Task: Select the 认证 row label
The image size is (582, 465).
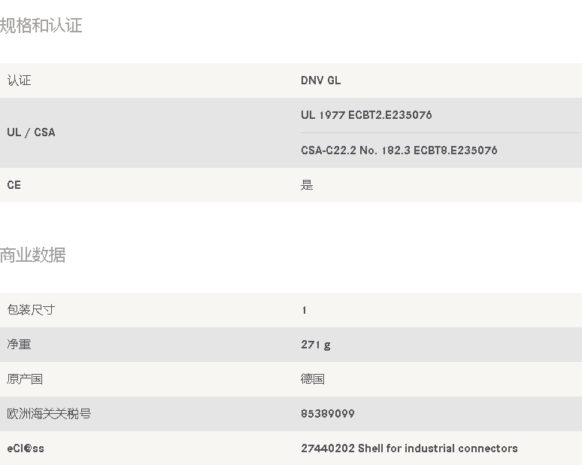Action: [20, 81]
